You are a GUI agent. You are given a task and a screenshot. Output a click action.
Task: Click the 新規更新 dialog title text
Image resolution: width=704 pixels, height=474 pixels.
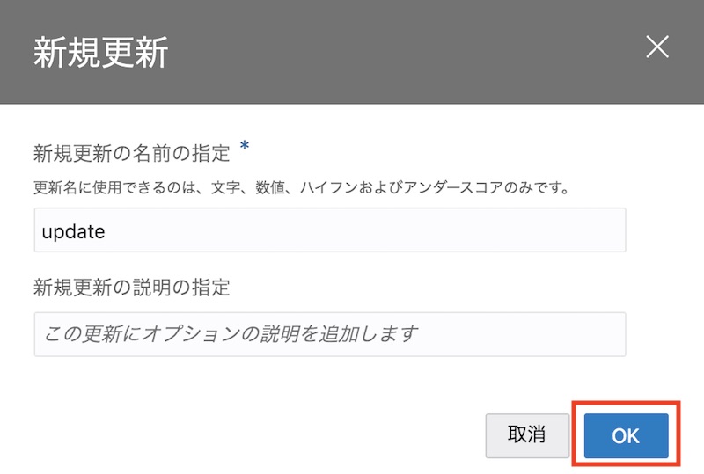coord(100,53)
